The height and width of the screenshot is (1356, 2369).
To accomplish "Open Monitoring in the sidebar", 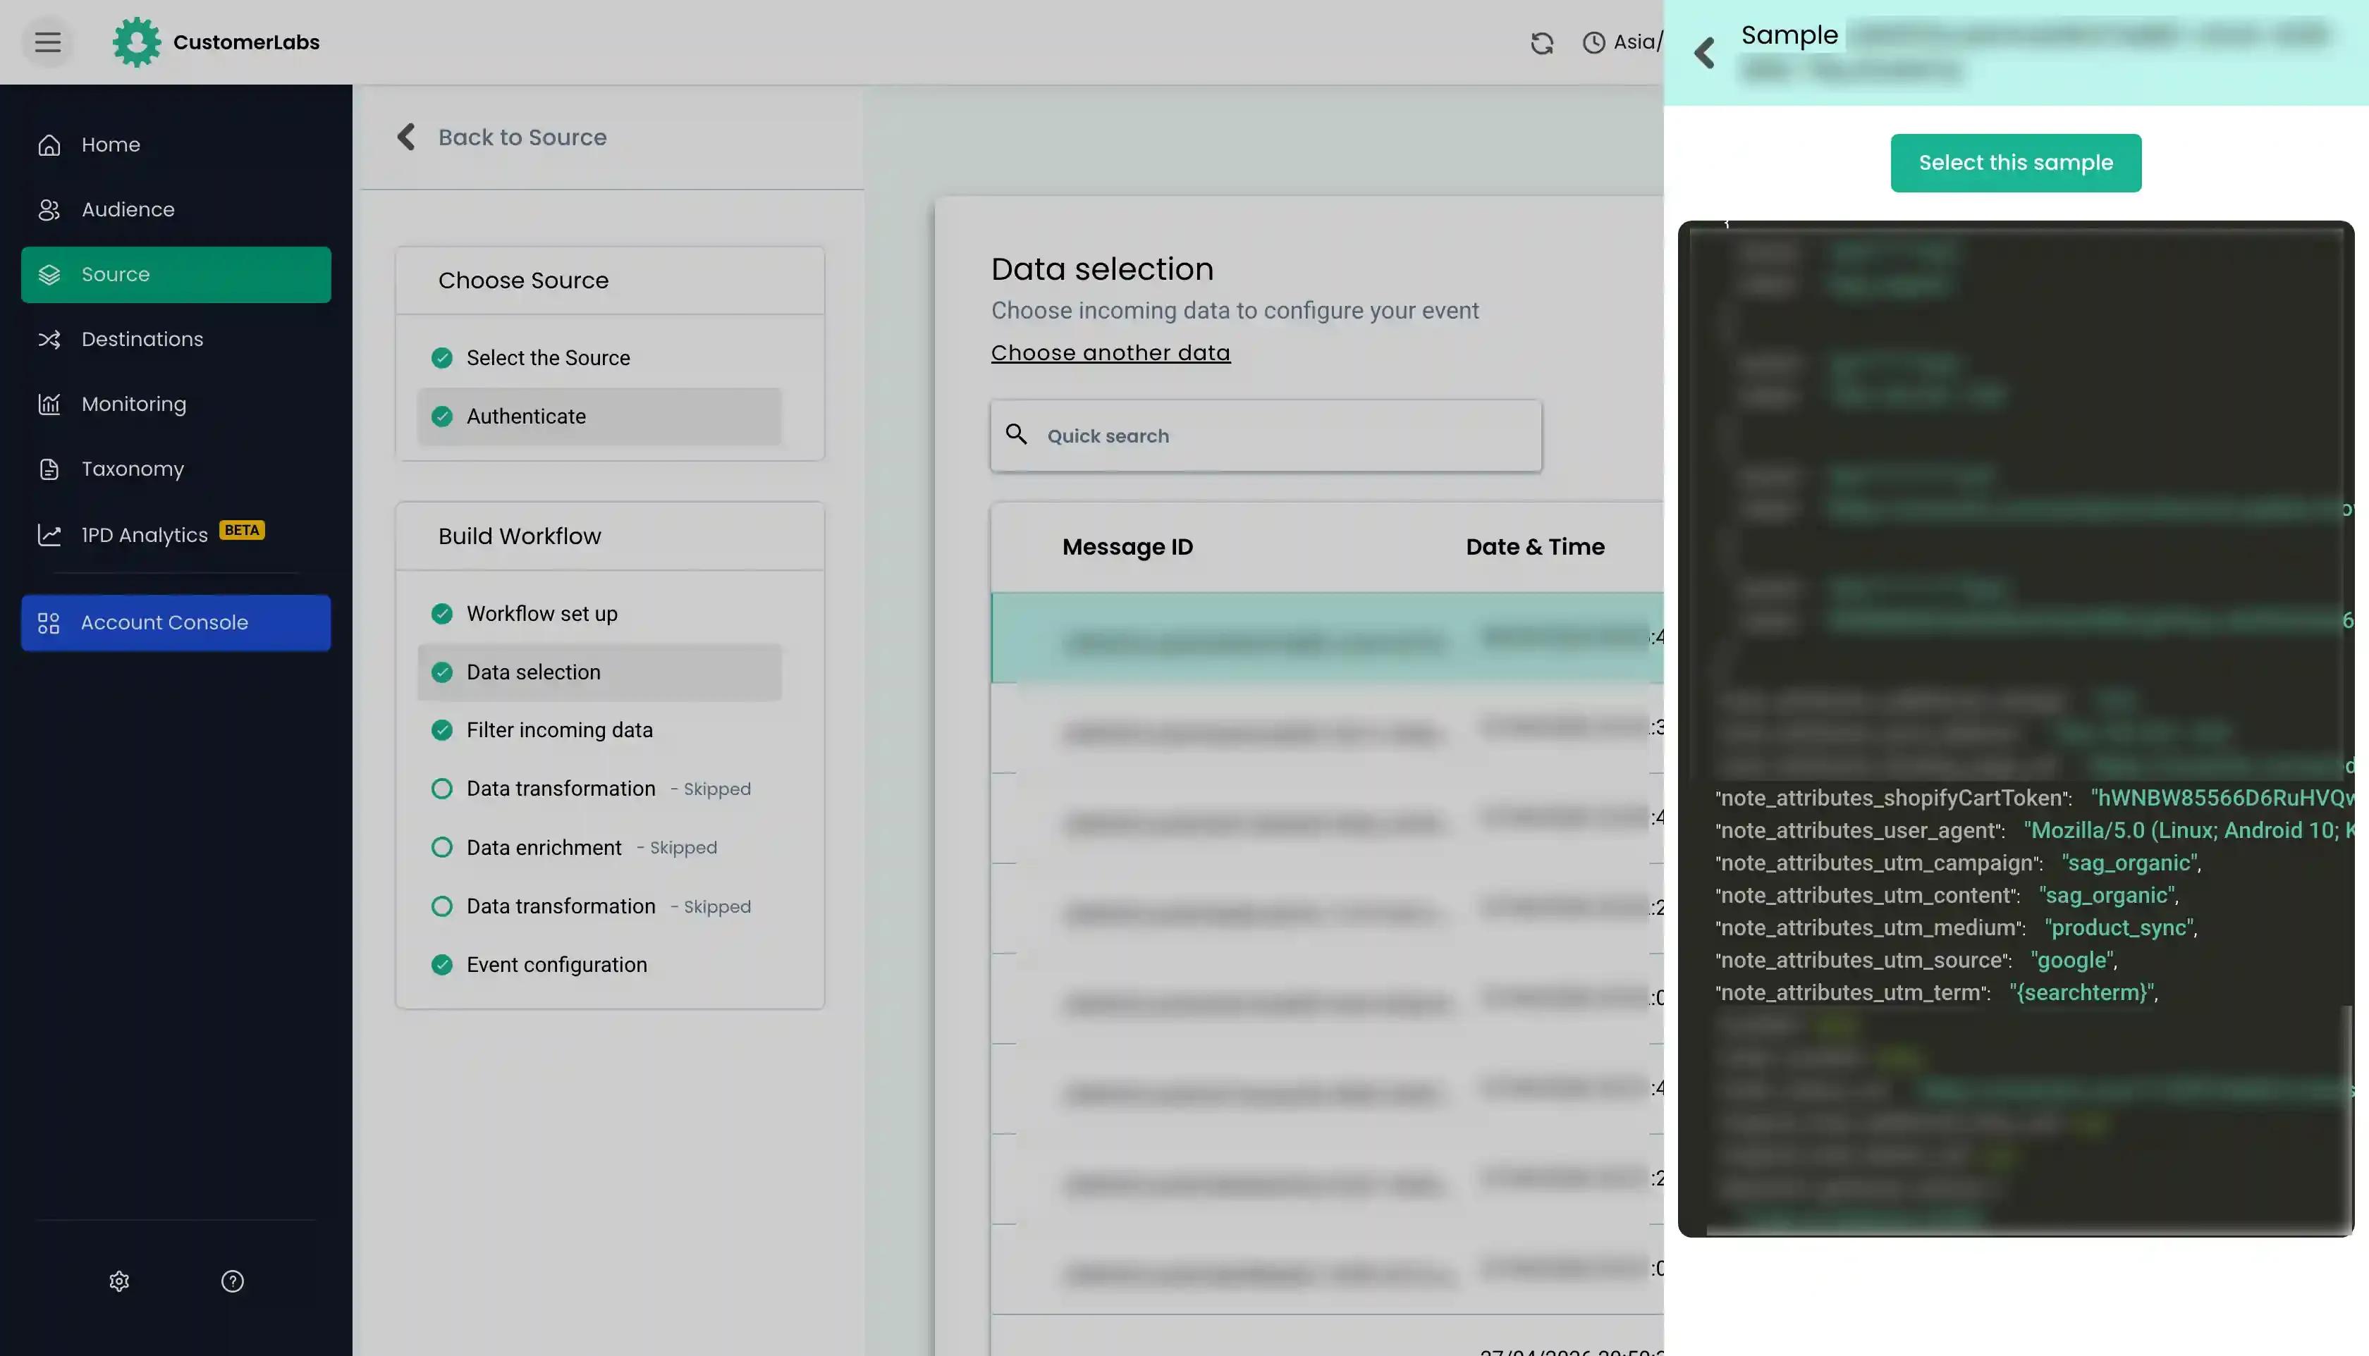I will [x=176, y=405].
